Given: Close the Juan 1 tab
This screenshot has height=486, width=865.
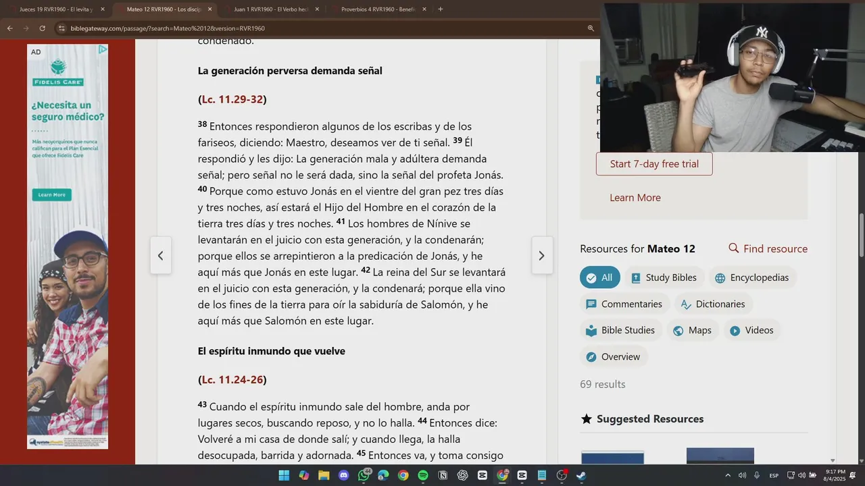Looking at the screenshot, I should pos(316,9).
